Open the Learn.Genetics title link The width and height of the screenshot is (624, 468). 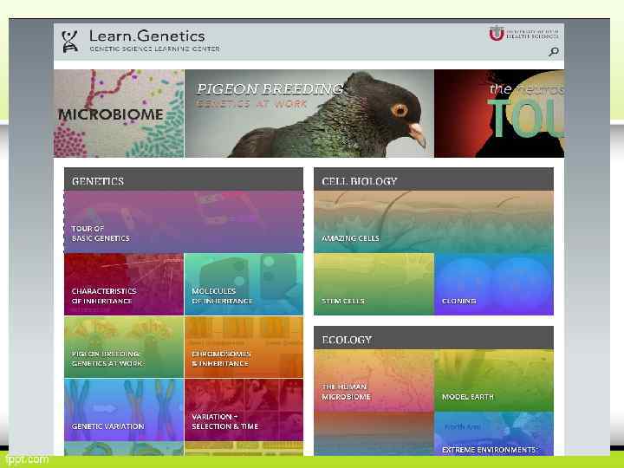pos(147,36)
